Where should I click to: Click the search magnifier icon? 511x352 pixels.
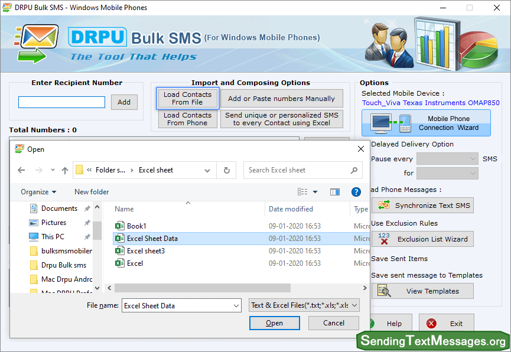354,170
